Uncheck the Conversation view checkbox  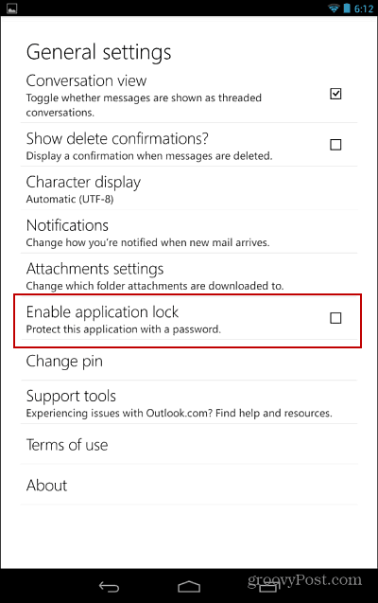click(x=335, y=94)
